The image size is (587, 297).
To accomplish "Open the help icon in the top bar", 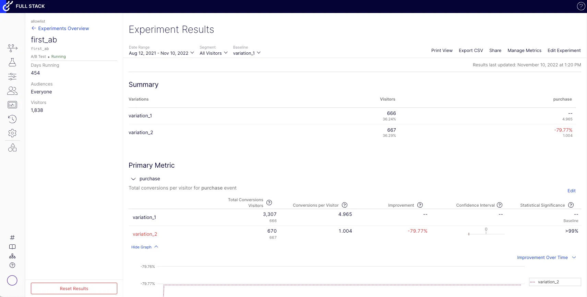I will (581, 6).
